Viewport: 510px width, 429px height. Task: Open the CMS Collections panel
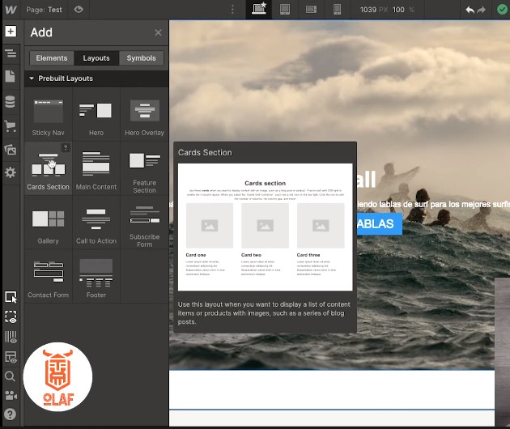click(10, 102)
